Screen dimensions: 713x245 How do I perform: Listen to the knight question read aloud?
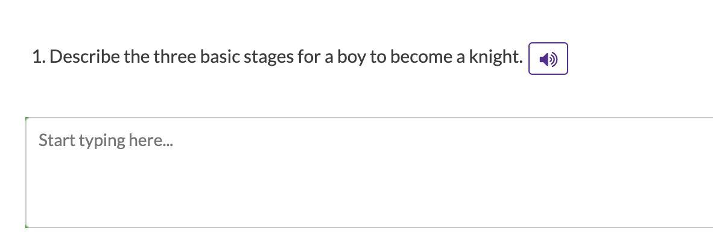tap(548, 59)
